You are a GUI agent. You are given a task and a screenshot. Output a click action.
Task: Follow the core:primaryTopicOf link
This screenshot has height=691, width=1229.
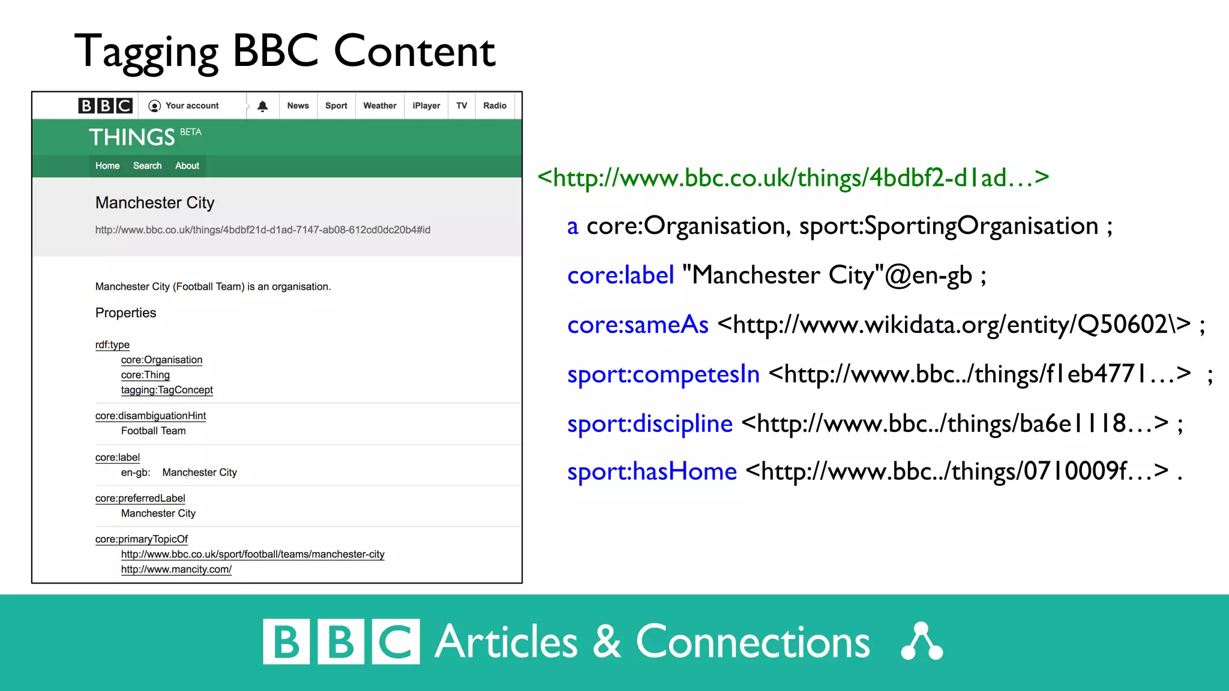point(142,539)
